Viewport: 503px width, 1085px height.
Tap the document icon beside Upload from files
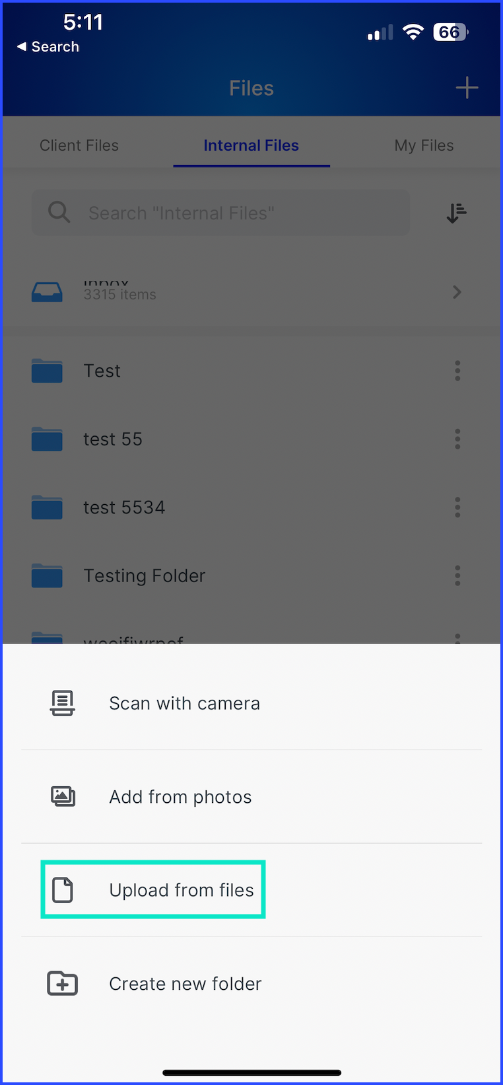tap(63, 890)
